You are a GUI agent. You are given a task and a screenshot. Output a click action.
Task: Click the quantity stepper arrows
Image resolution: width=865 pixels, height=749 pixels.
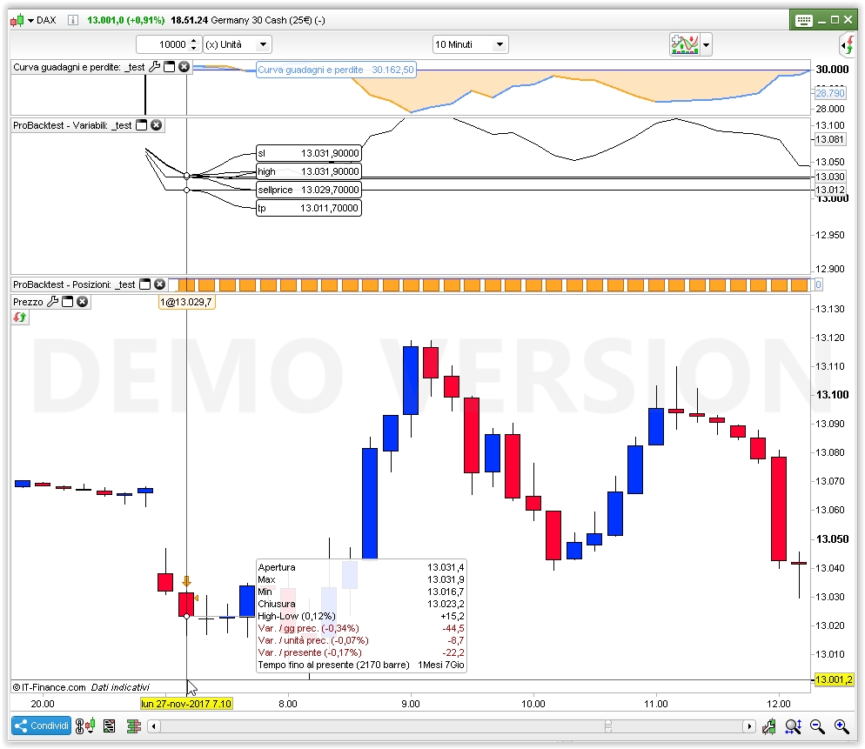[194, 44]
